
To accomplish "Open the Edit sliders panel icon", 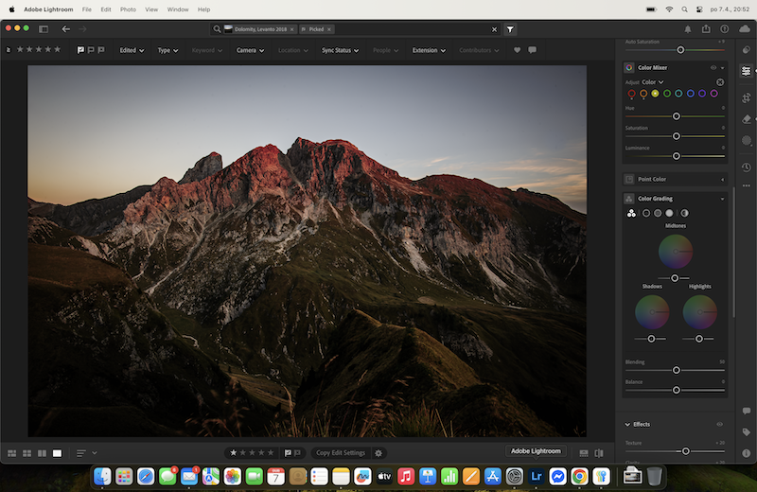I will pos(747,71).
